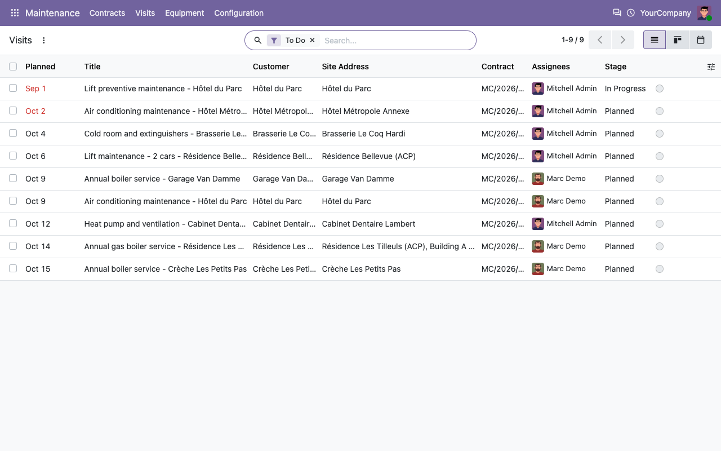Open the Equipment menu
The height and width of the screenshot is (451, 721).
click(184, 13)
